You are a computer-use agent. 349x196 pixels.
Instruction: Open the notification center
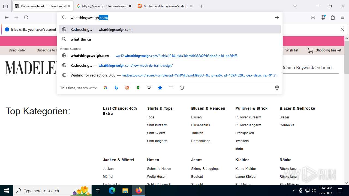tap(340, 191)
